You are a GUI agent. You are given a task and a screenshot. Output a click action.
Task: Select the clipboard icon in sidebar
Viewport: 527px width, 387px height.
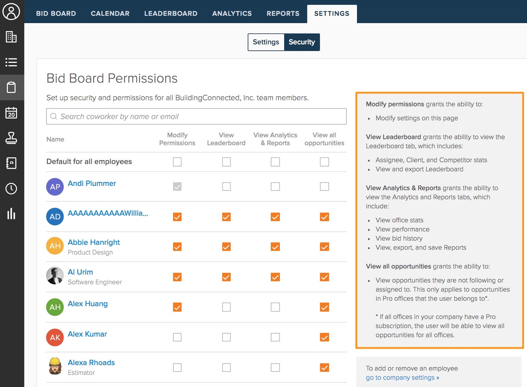(12, 87)
